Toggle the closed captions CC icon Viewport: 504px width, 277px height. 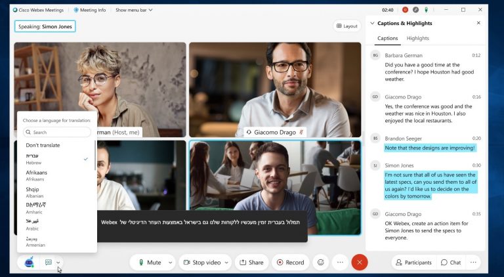click(x=49, y=262)
